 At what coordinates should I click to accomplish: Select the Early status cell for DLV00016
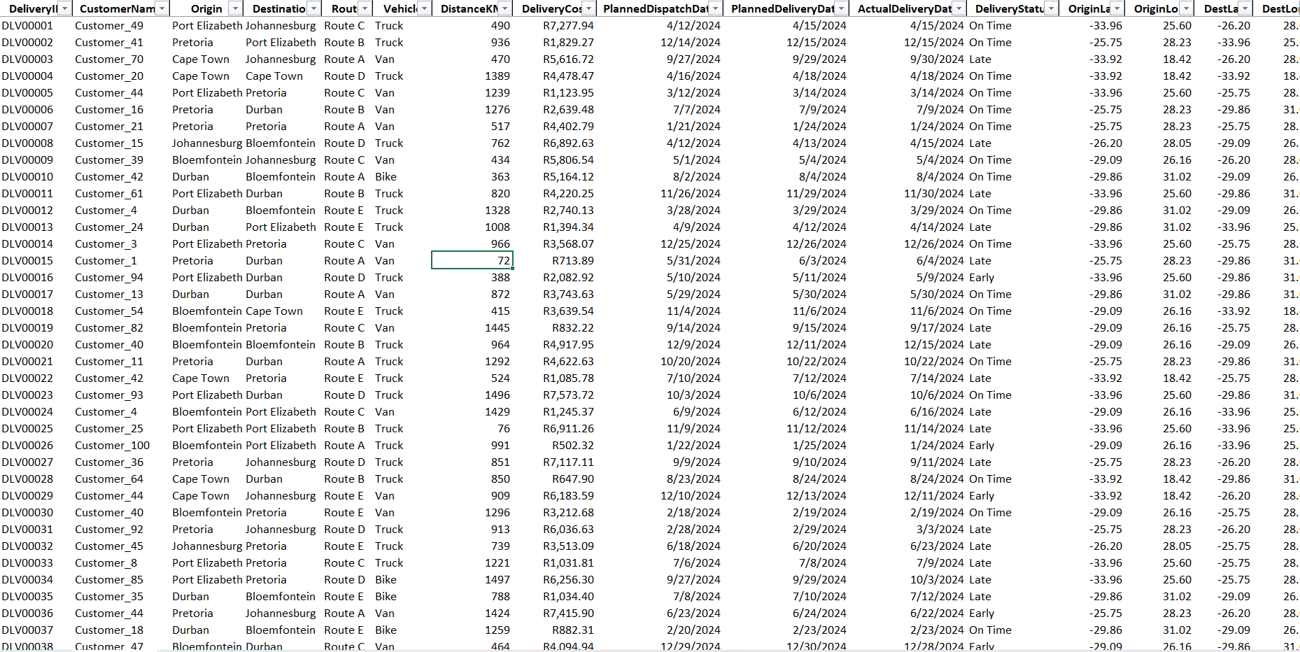point(981,278)
